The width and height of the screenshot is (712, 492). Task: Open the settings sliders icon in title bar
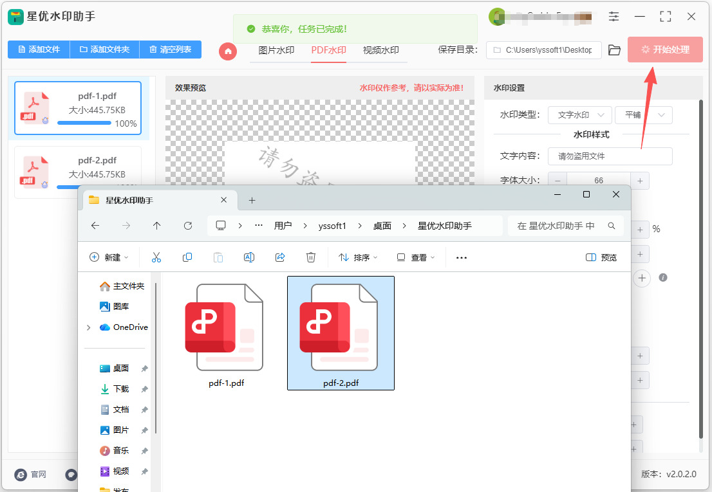tap(614, 17)
